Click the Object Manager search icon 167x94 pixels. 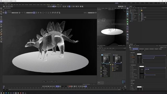tap(162, 8)
